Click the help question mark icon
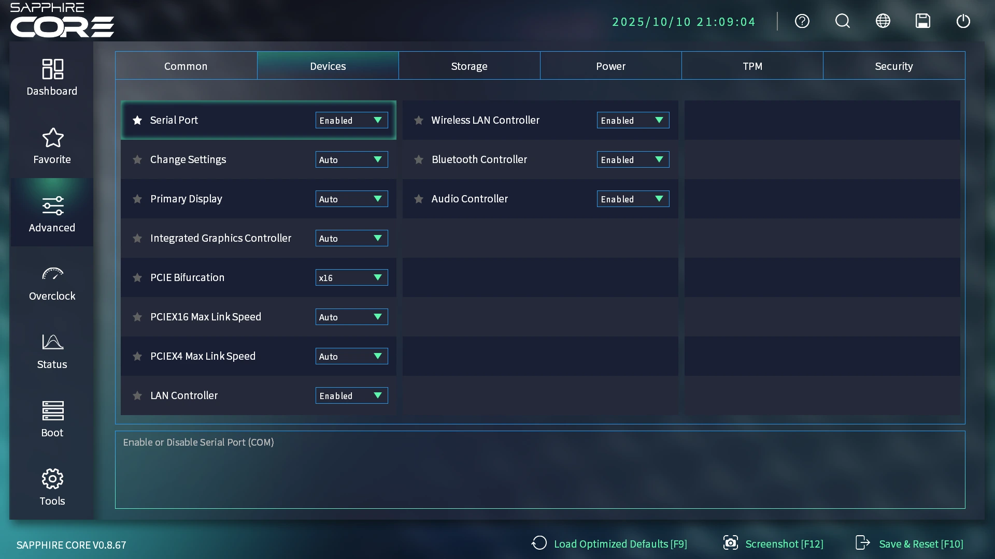This screenshot has height=559, width=995. click(802, 21)
